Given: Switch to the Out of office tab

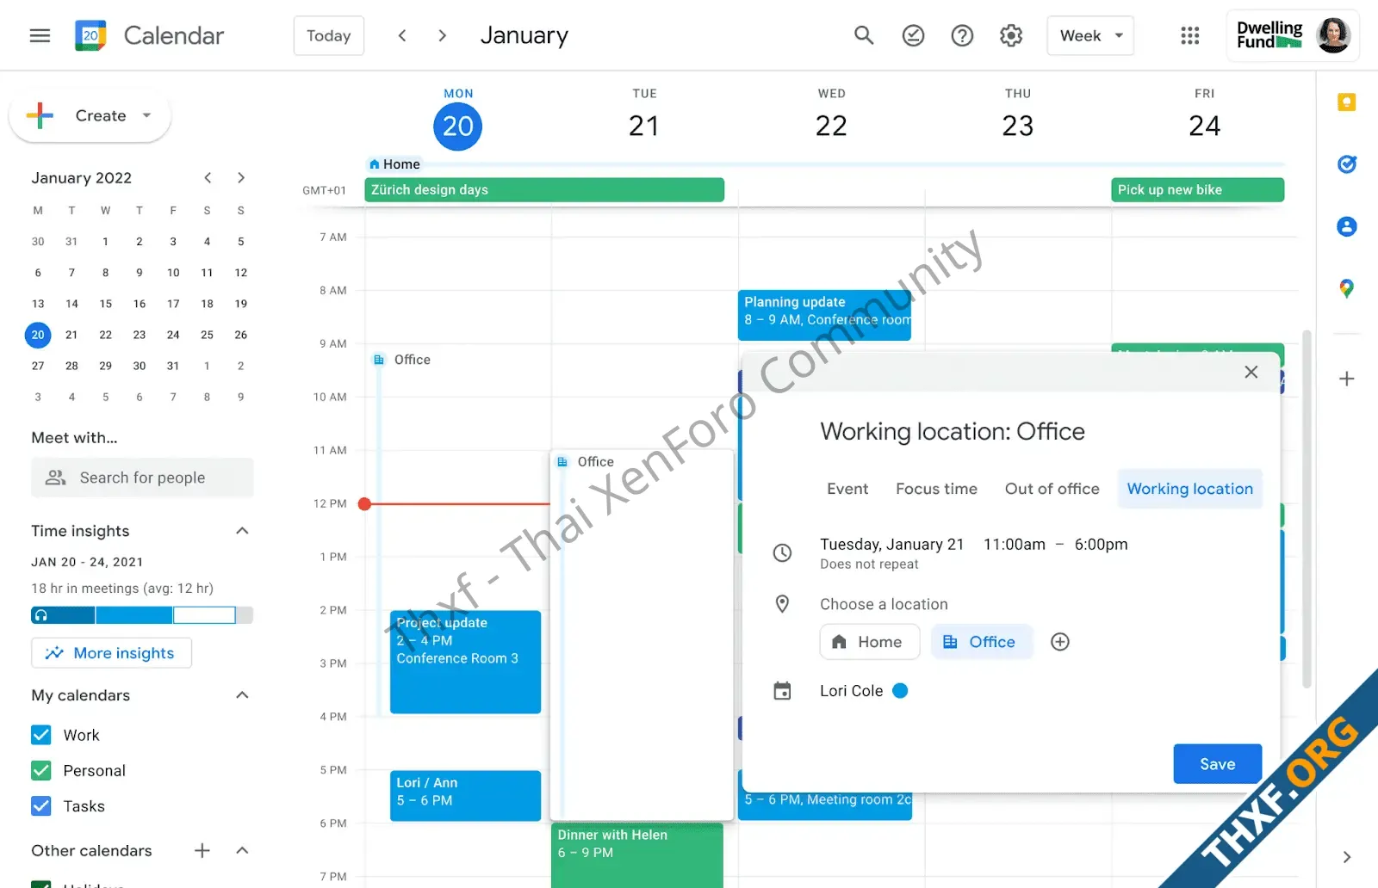Looking at the screenshot, I should point(1052,489).
